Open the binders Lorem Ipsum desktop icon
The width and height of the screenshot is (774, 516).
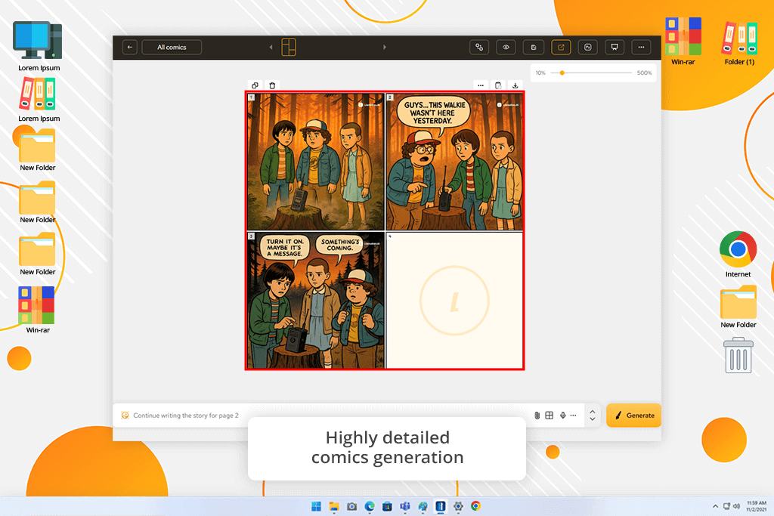[x=39, y=100]
